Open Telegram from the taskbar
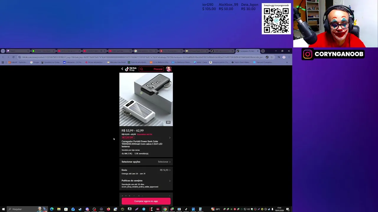This screenshot has width=378, height=212. coord(144,209)
